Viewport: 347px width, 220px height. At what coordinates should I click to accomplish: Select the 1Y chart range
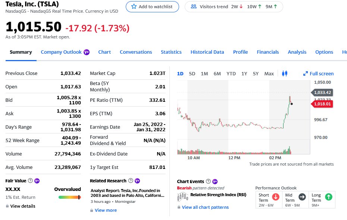244,73
